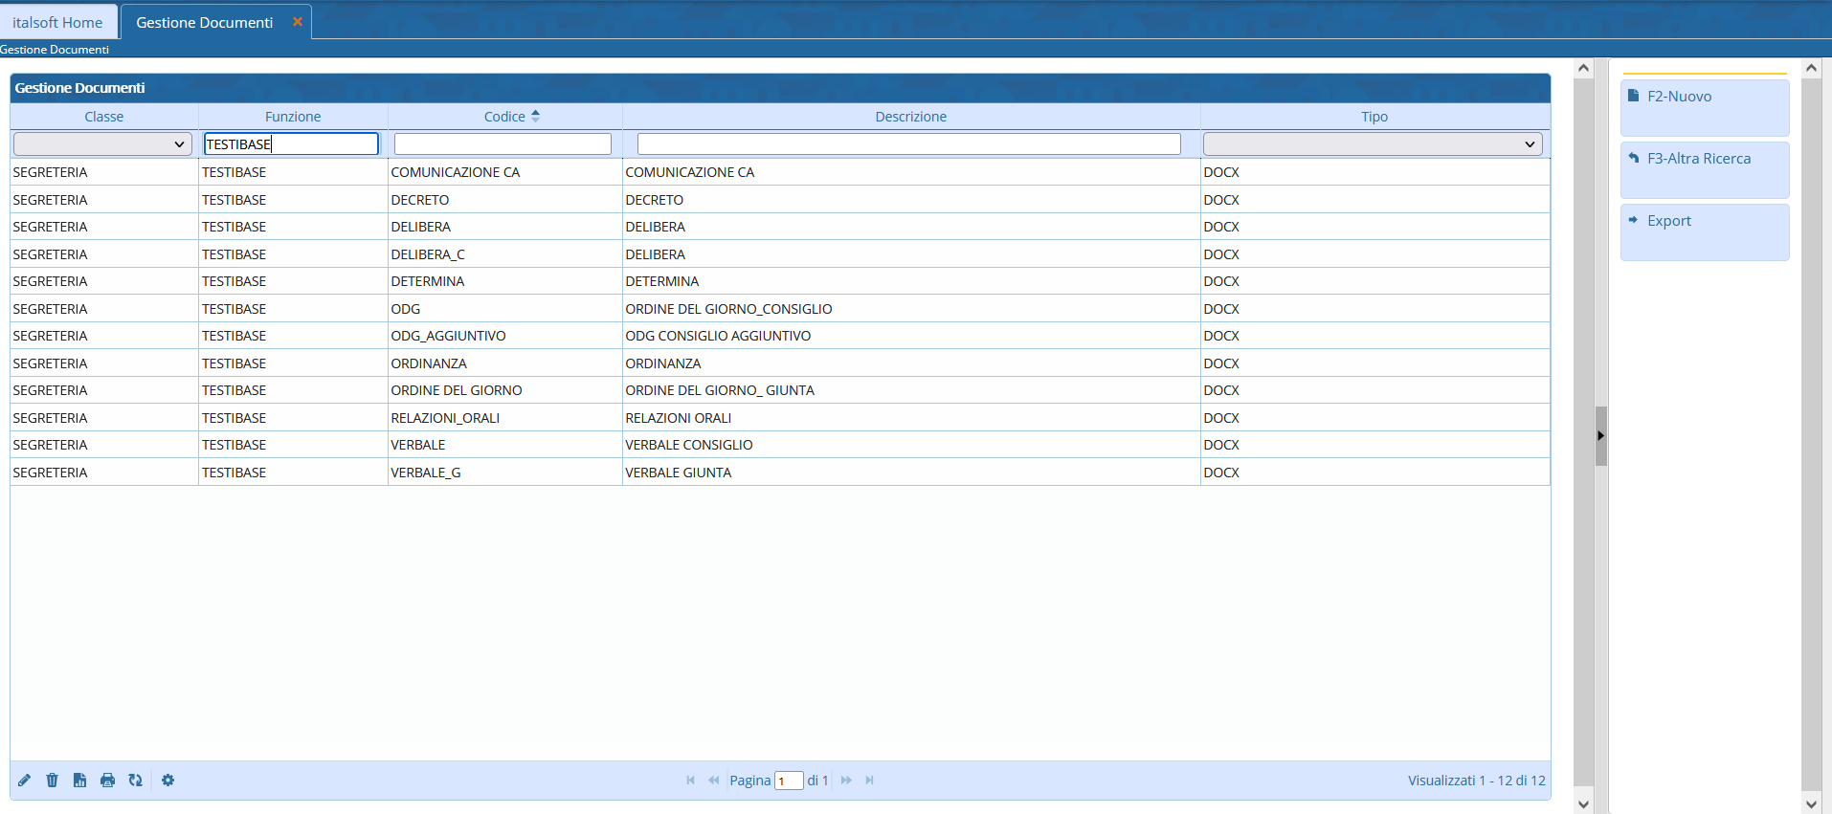The image size is (1832, 814).
Task: Click the refresh table icon
Action: [x=135, y=781]
